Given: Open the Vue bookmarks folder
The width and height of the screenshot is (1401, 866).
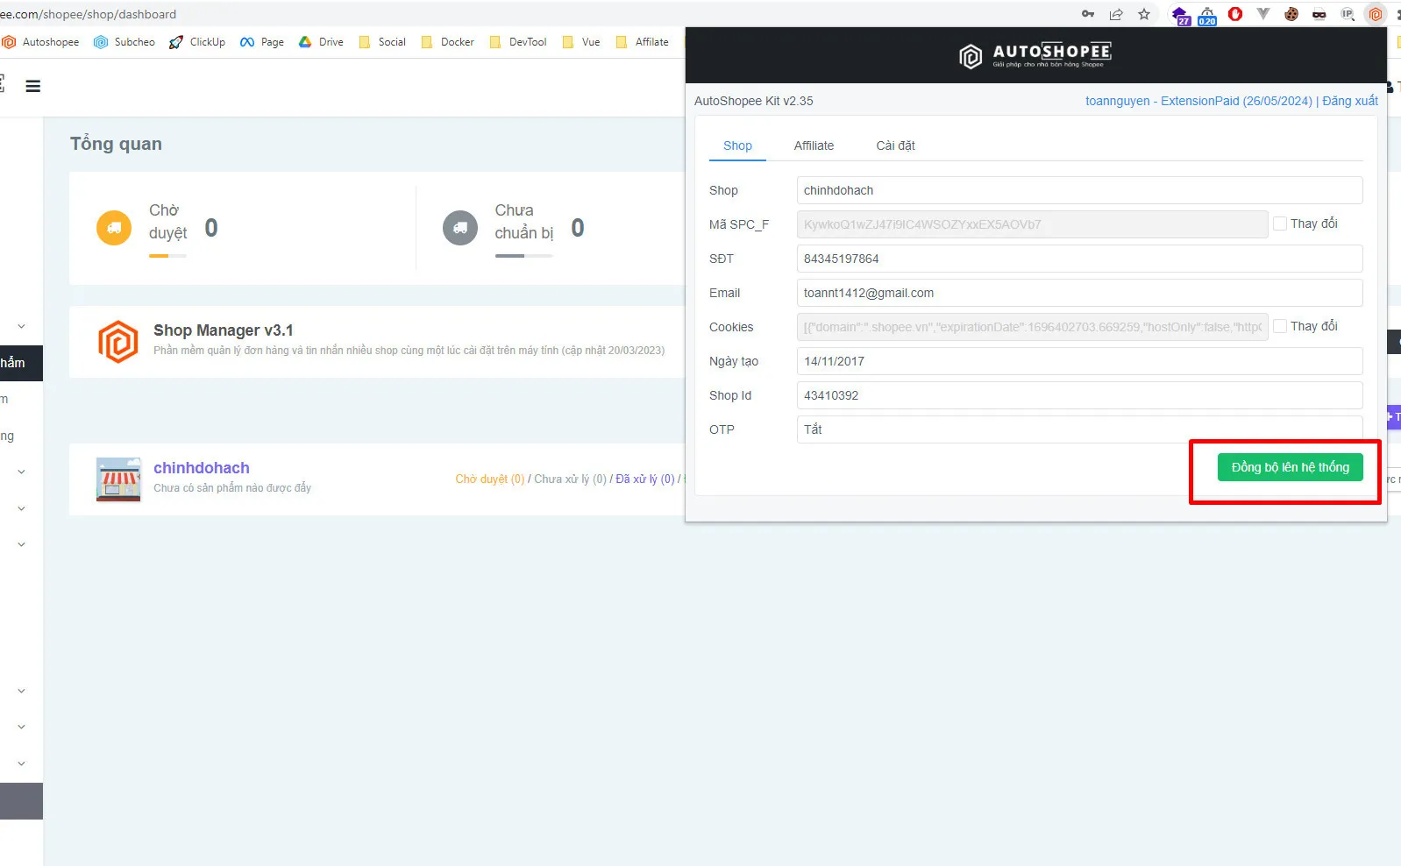Looking at the screenshot, I should point(582,42).
